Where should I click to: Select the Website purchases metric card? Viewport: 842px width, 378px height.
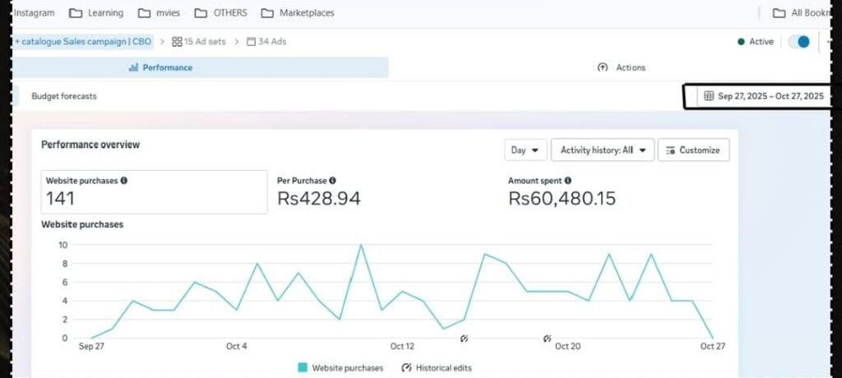click(x=154, y=191)
